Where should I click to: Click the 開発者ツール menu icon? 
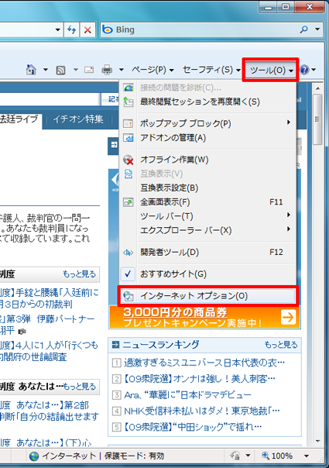128,253
